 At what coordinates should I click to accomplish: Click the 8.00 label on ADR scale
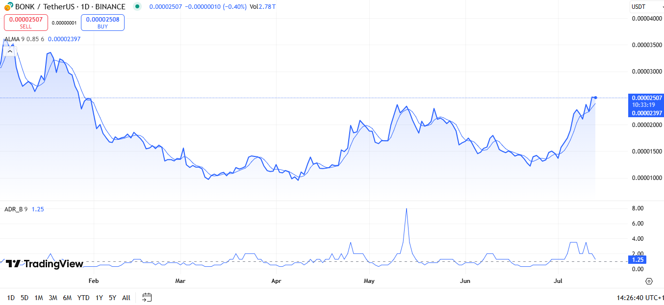(x=637, y=208)
